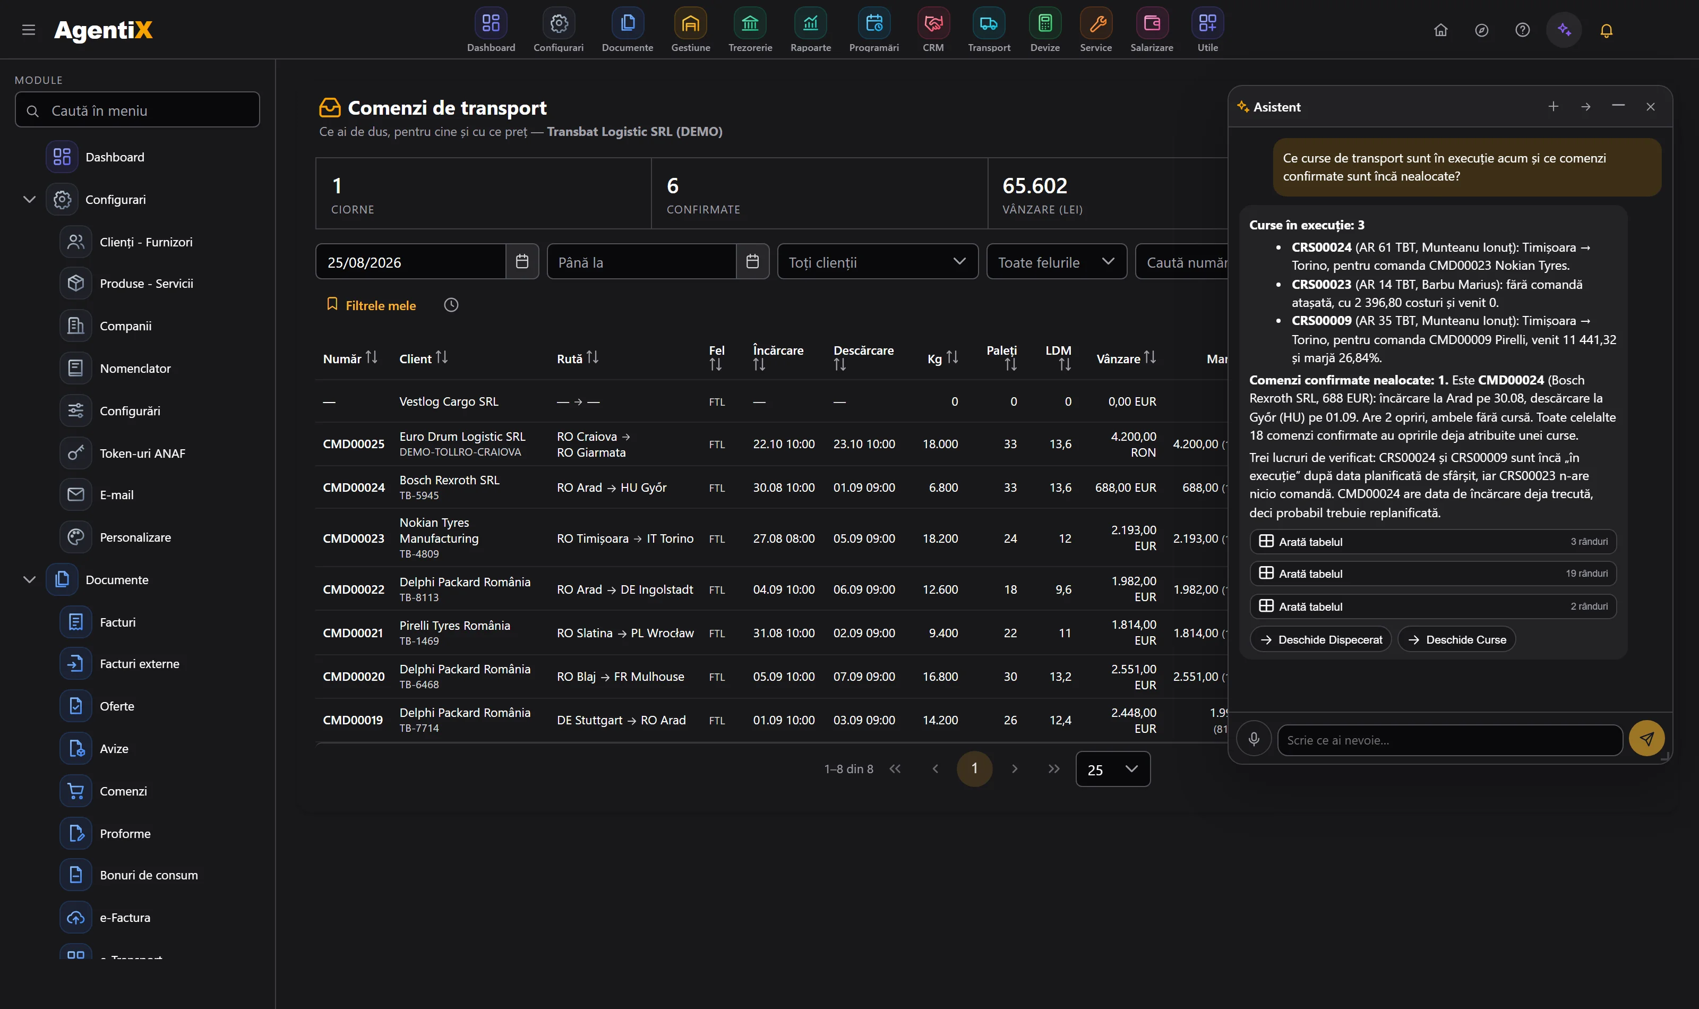Open filter history clock icon
1699x1009 pixels.
click(451, 305)
